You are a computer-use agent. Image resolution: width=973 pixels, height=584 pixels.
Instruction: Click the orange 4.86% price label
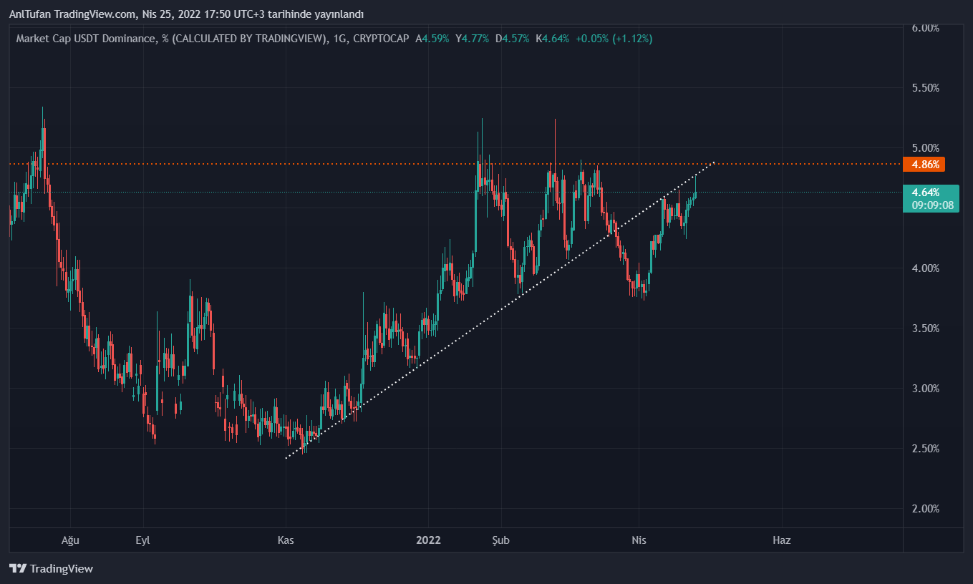pos(924,165)
